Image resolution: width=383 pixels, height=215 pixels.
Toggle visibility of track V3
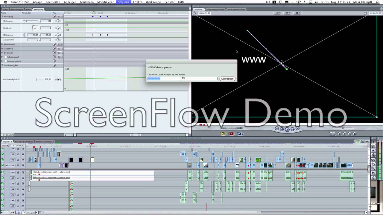pos(2,154)
